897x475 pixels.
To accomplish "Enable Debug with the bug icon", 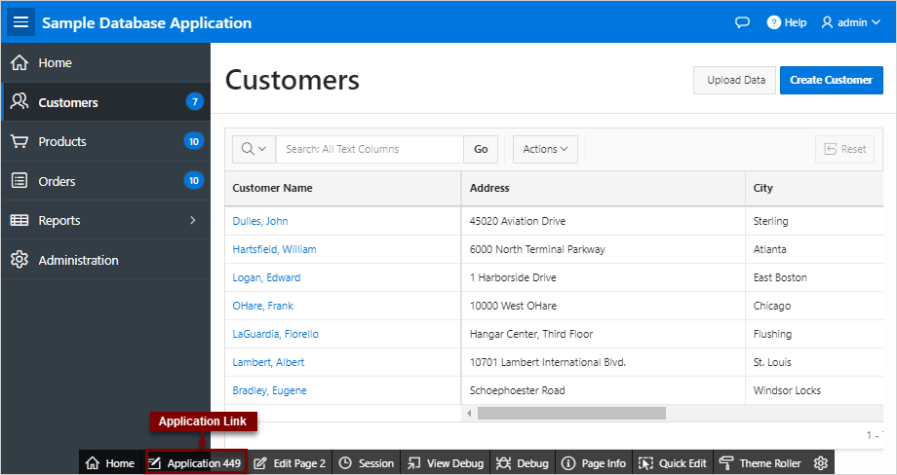I will coord(522,463).
